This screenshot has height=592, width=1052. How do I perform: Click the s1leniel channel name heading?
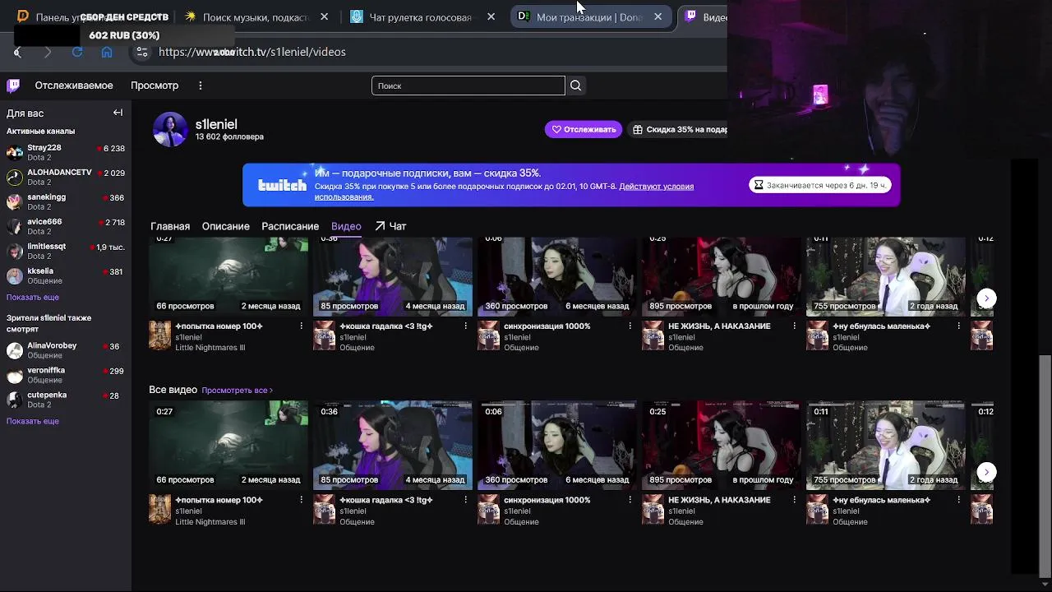(x=216, y=124)
